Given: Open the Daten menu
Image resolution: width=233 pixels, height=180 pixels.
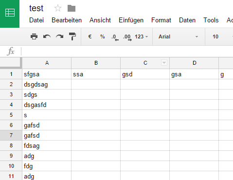Looking at the screenshot, I should pos(187,20).
